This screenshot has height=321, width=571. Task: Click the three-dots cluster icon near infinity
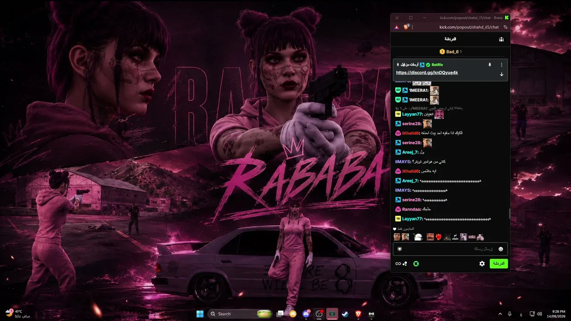(x=405, y=263)
